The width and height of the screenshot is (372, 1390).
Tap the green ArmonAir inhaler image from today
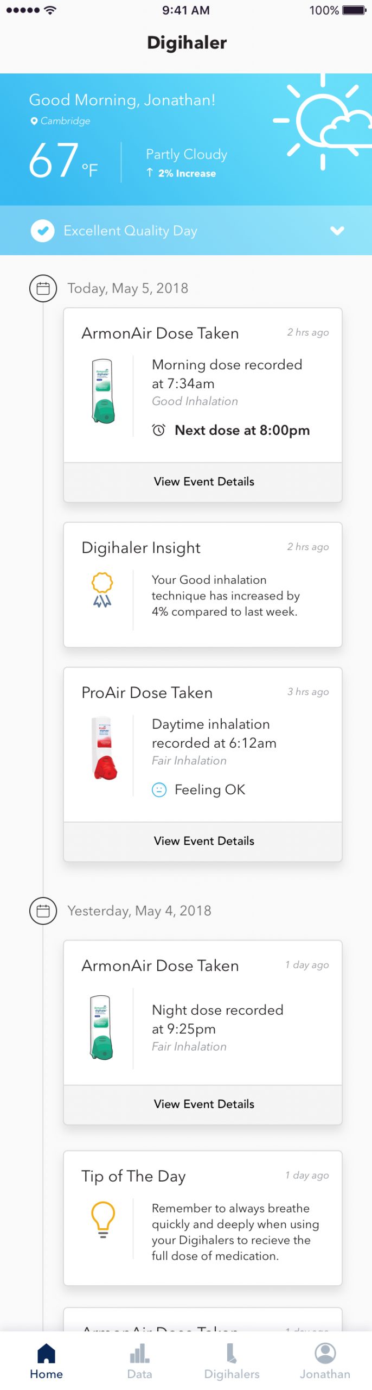102,391
